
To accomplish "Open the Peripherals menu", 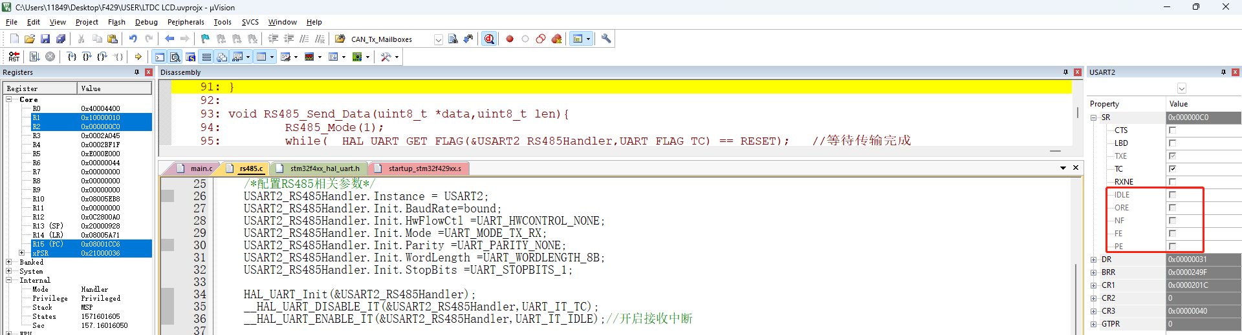I will [x=186, y=22].
